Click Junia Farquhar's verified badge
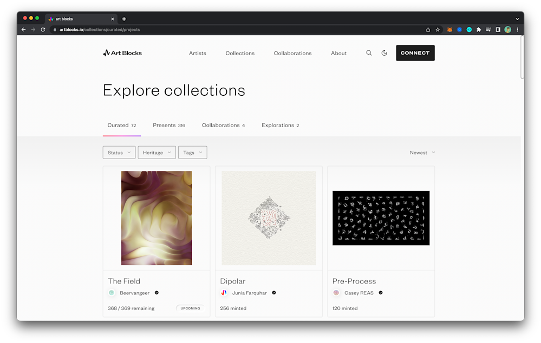The width and height of the screenshot is (541, 343). (274, 293)
